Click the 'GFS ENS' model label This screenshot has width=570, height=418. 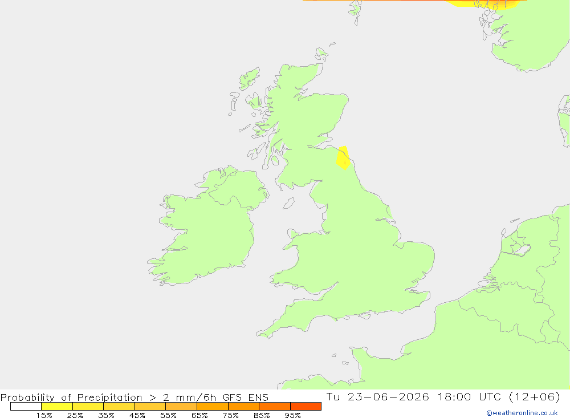click(x=245, y=397)
